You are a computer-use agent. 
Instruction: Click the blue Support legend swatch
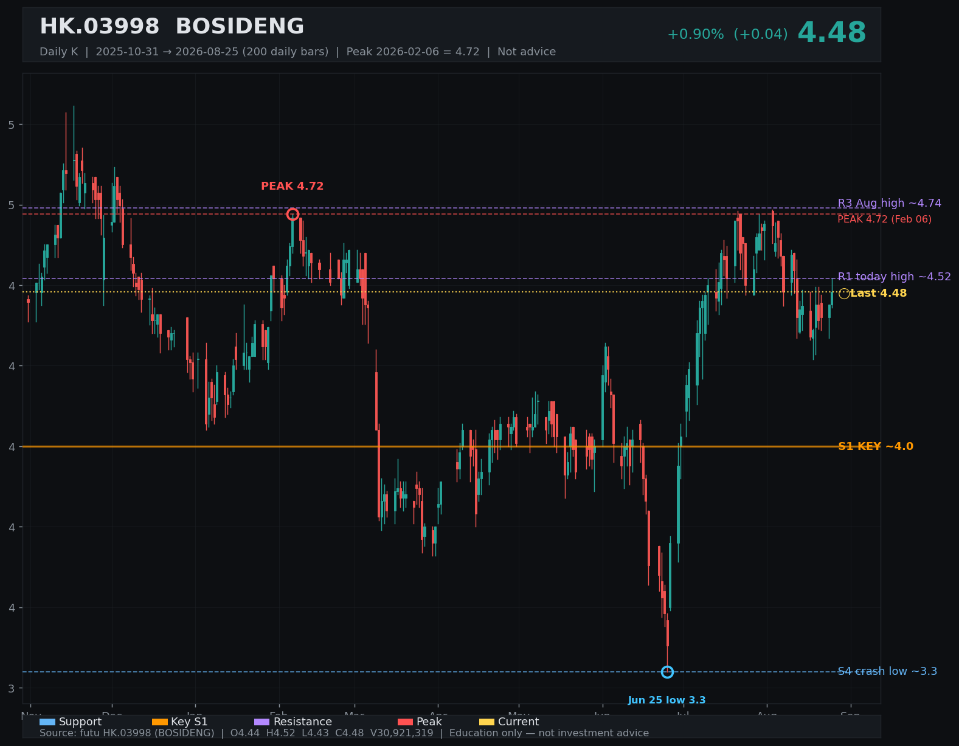[47, 722]
